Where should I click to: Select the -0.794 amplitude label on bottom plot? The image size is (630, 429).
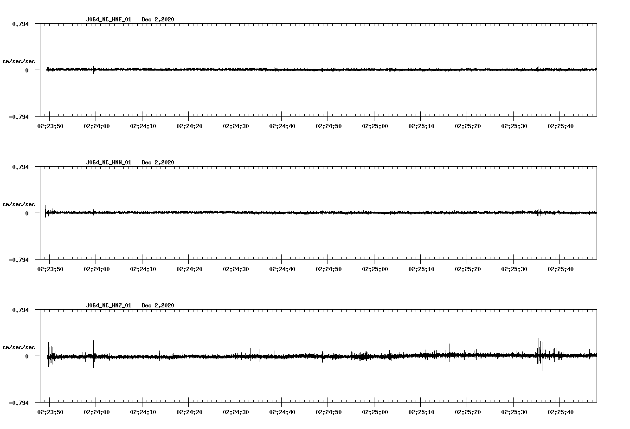click(x=19, y=403)
